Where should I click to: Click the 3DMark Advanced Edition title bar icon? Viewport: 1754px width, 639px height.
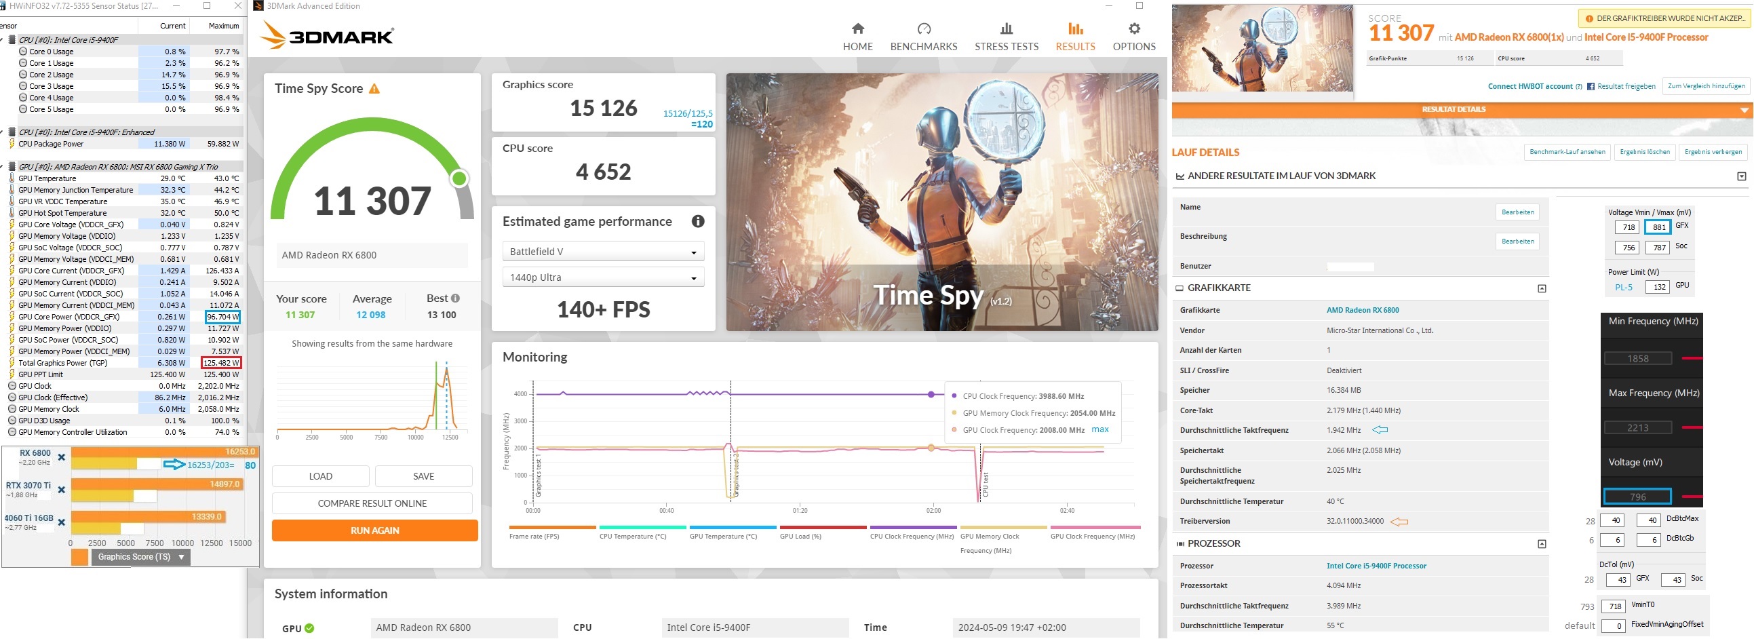(258, 6)
